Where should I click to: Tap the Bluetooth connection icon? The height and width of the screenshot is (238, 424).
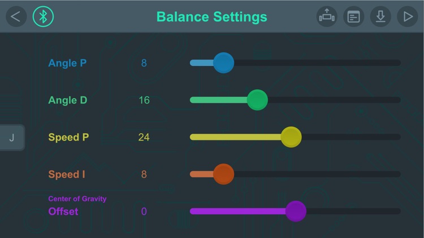click(x=43, y=16)
